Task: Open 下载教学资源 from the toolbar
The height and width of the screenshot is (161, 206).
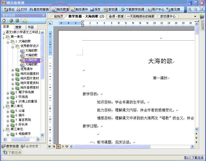Action: coord(133,10)
